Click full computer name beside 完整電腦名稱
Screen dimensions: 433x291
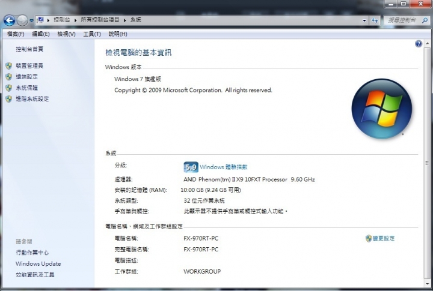[201, 250]
